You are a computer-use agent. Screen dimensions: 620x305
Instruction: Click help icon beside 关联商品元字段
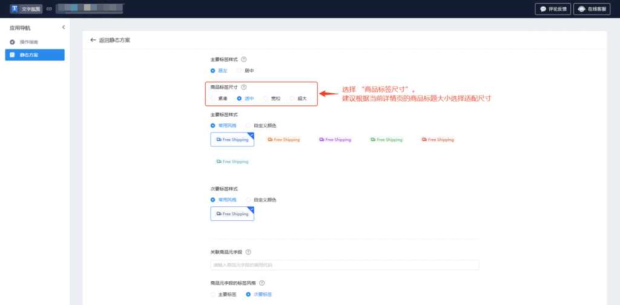248,252
